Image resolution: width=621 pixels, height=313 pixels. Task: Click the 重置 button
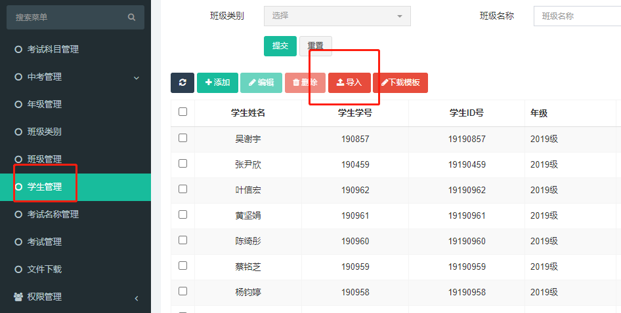tap(316, 46)
